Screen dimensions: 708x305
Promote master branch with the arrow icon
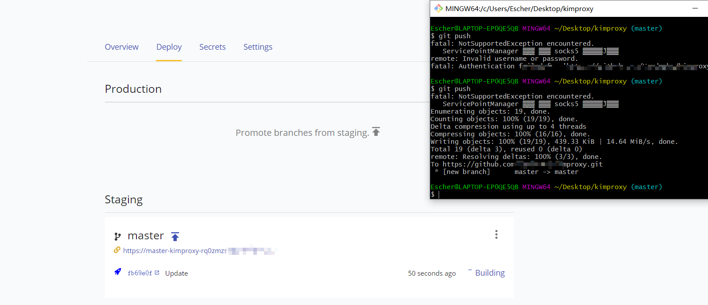pos(175,237)
